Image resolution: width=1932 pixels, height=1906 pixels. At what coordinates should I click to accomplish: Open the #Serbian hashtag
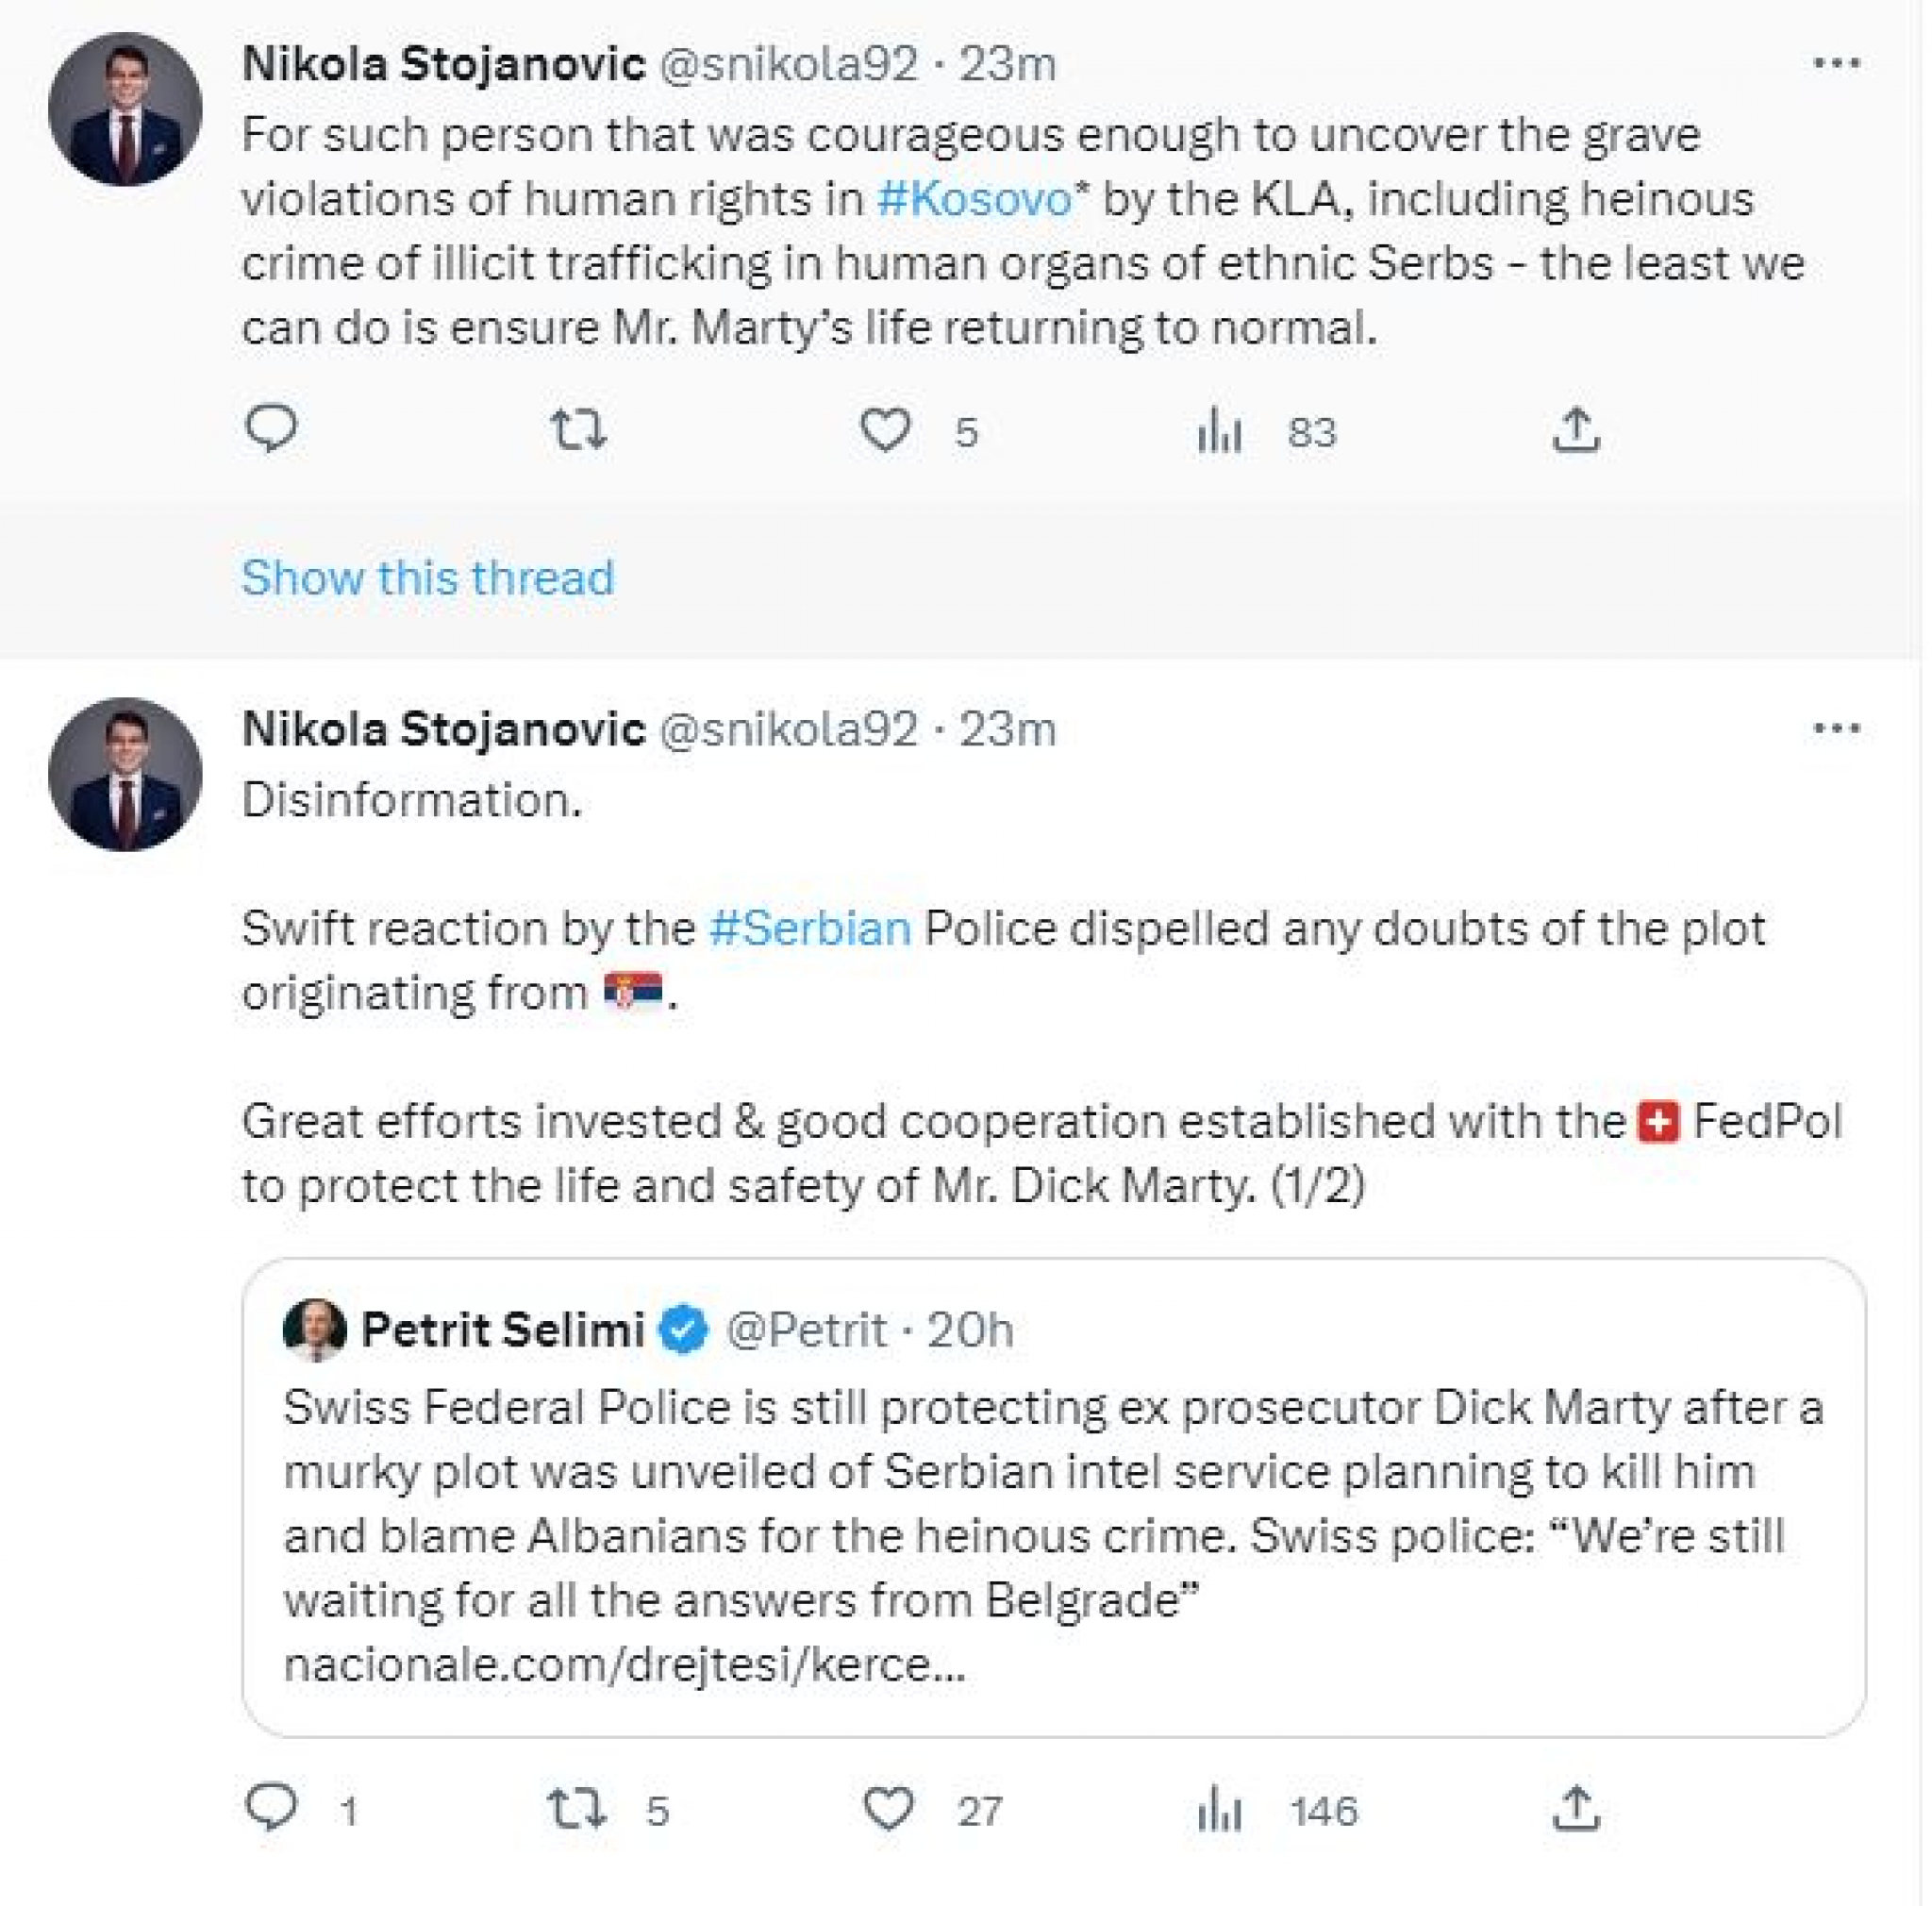click(x=810, y=929)
